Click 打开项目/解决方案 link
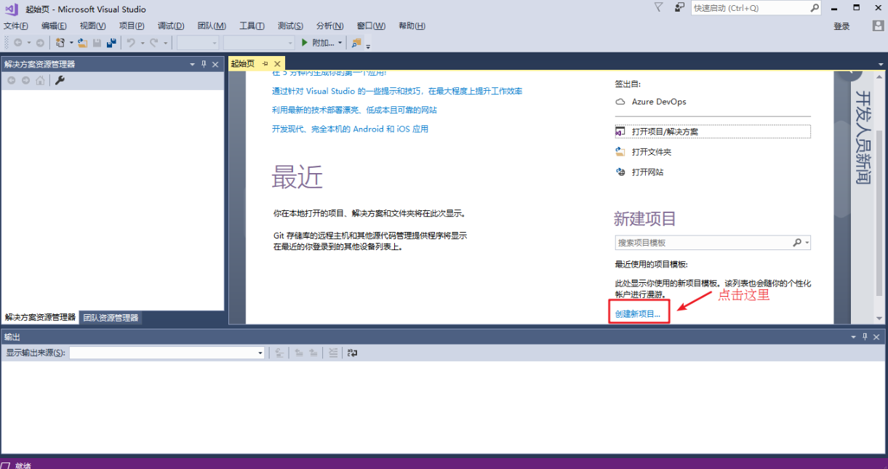888x469 pixels. click(x=665, y=132)
